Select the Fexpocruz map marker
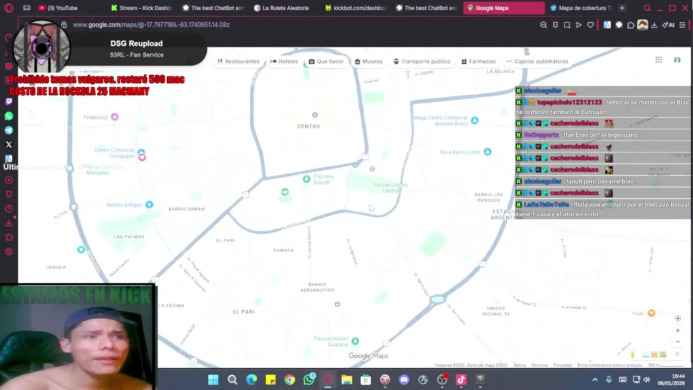This screenshot has height=390, width=693. [x=114, y=117]
